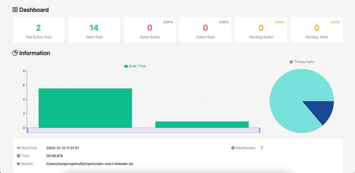
Task: Toggle the Suite Time legend series
Action: (x=135, y=66)
